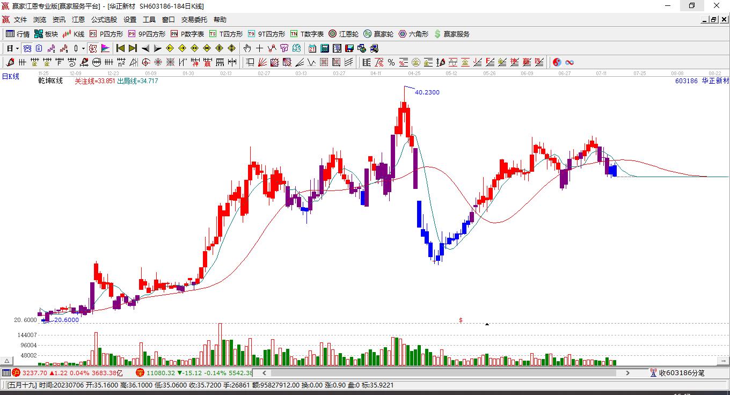Select the red Gann fan icon
730x395 pixels.
[x=262, y=62]
